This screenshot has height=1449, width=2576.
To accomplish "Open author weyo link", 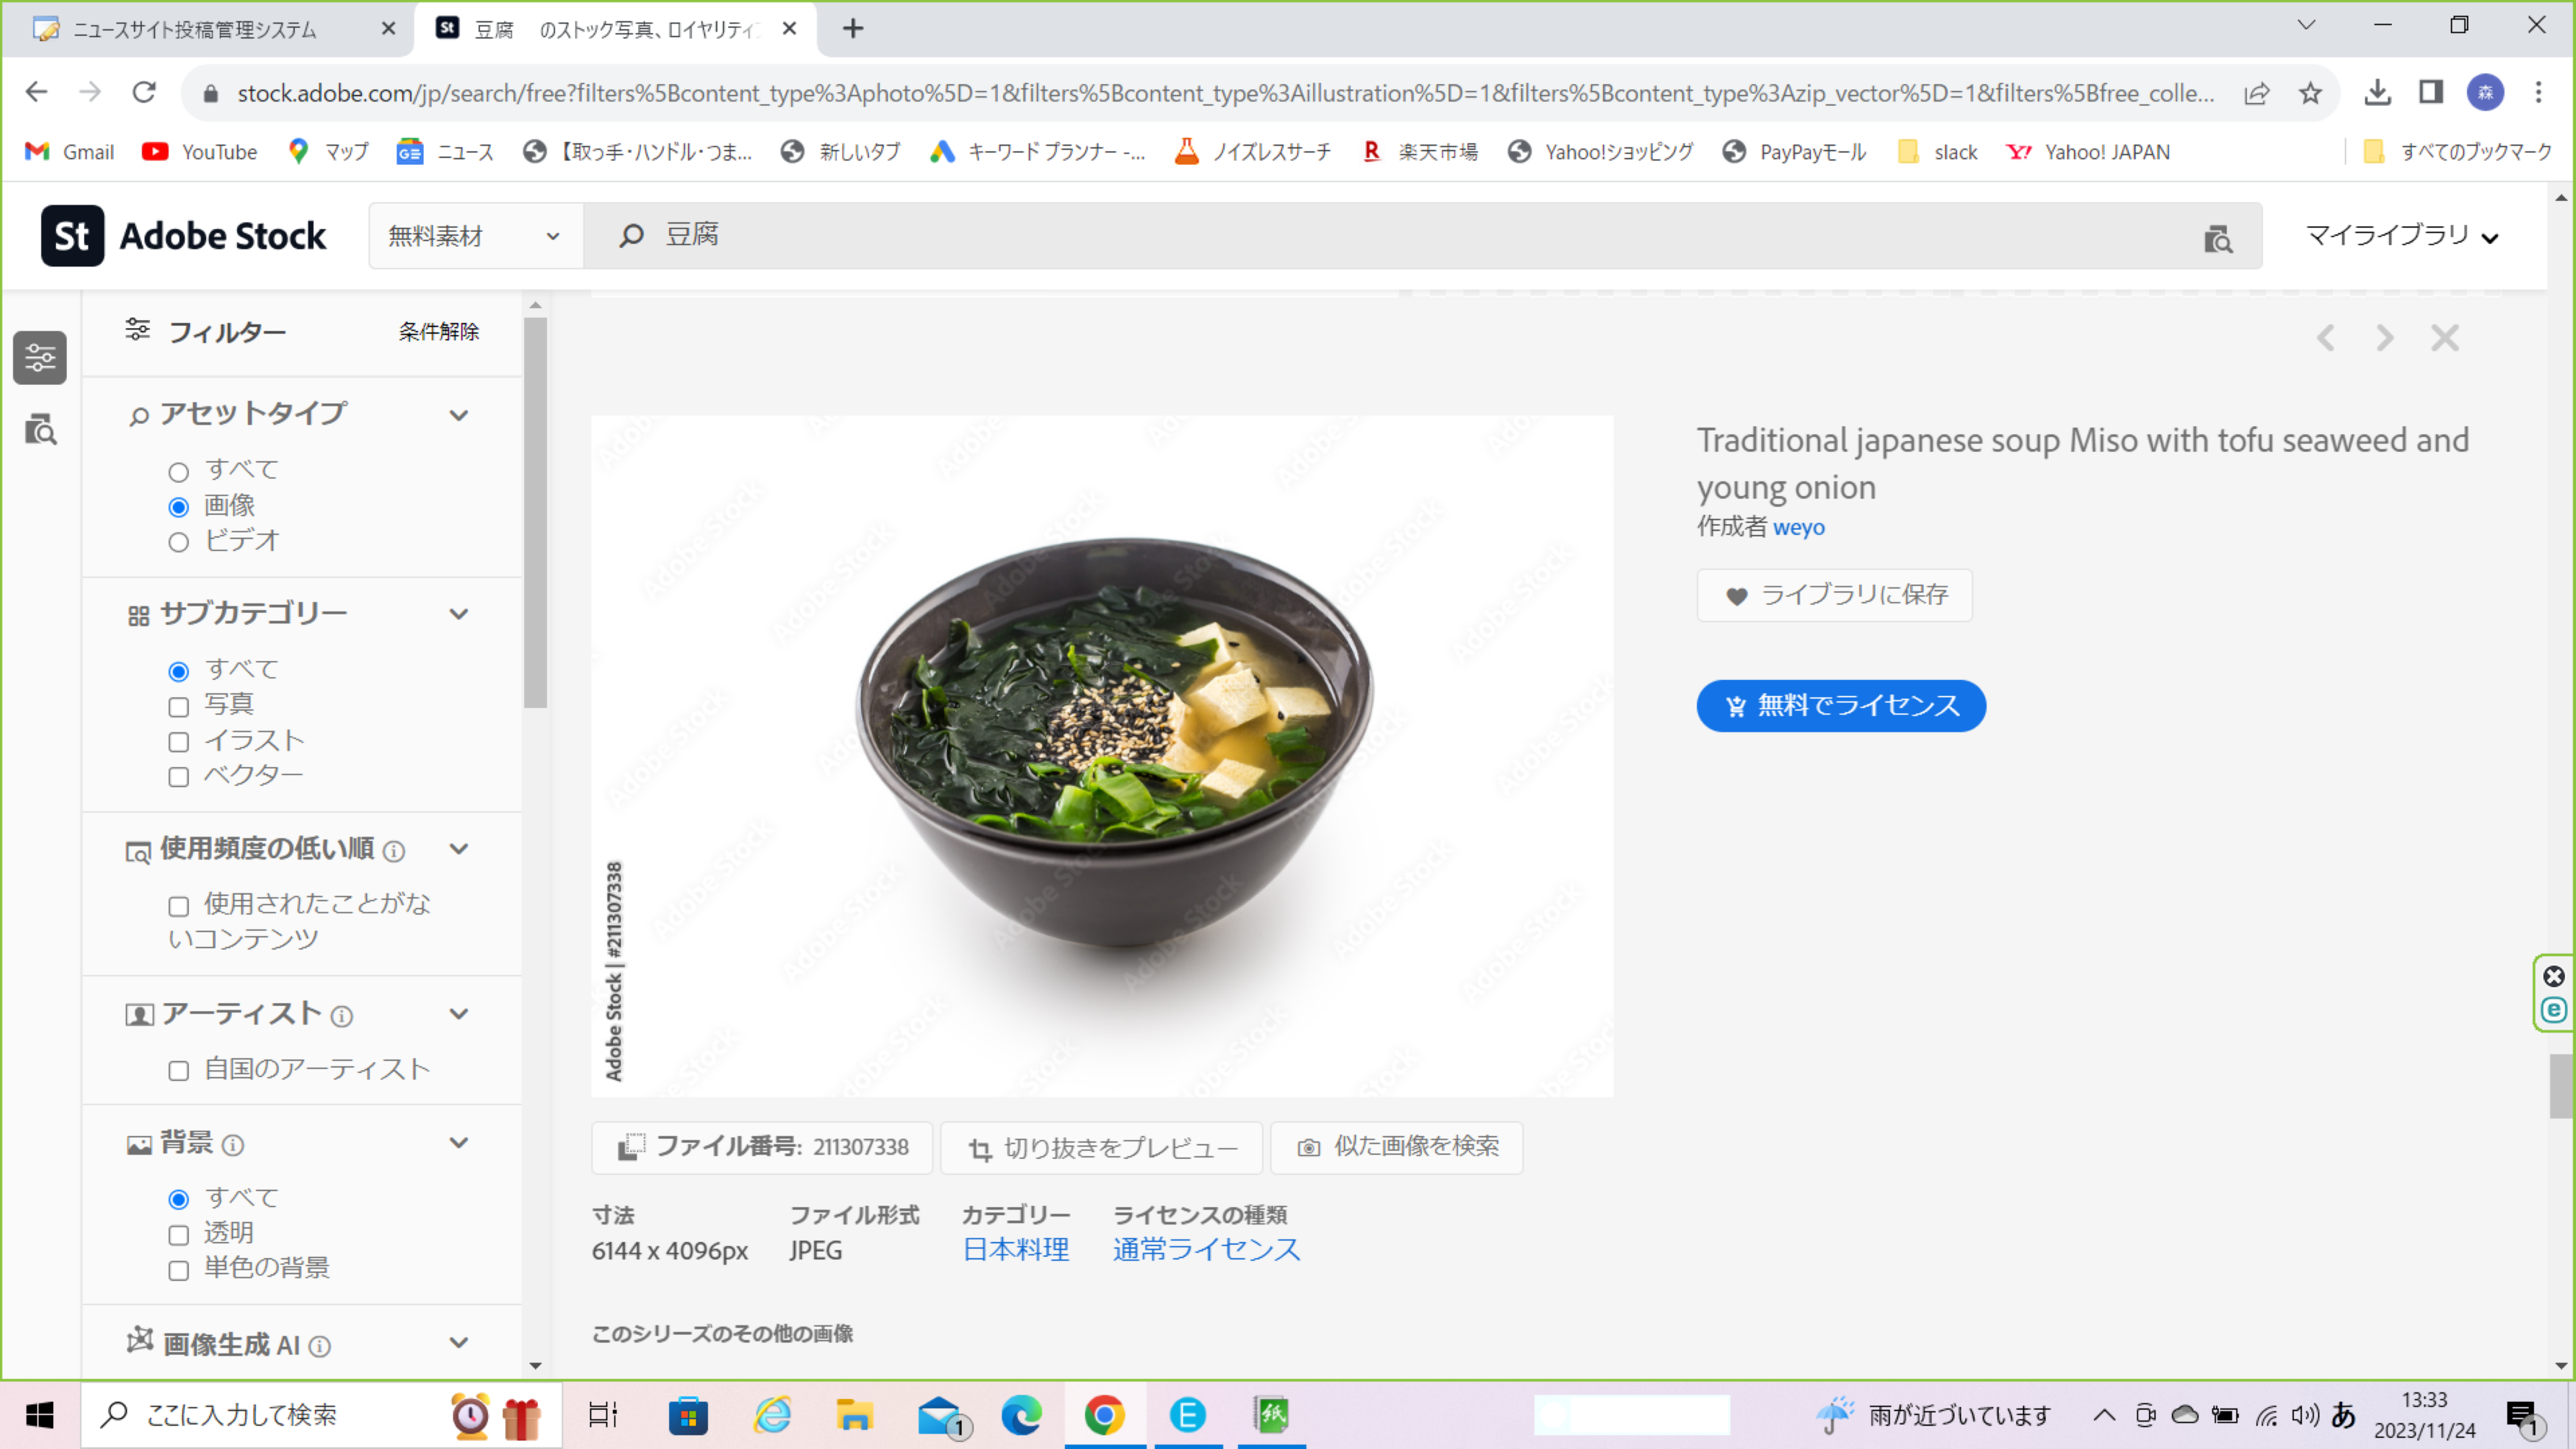I will click(1798, 527).
